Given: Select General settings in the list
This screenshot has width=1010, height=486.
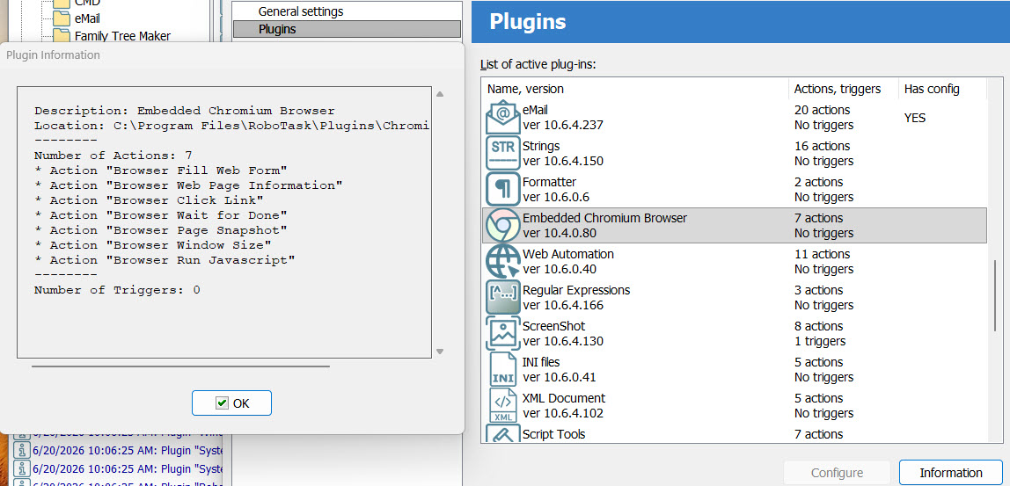Looking at the screenshot, I should [x=348, y=11].
